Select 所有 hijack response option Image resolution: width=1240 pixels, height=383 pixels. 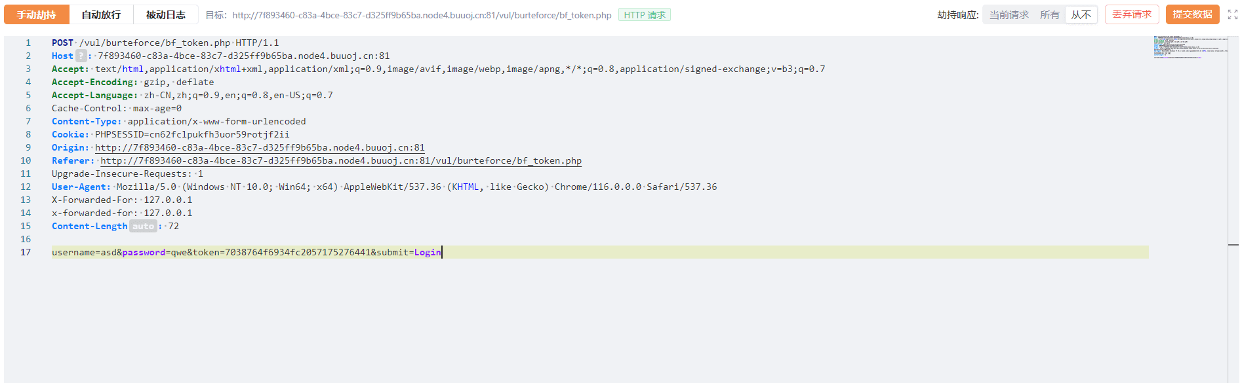point(1049,15)
